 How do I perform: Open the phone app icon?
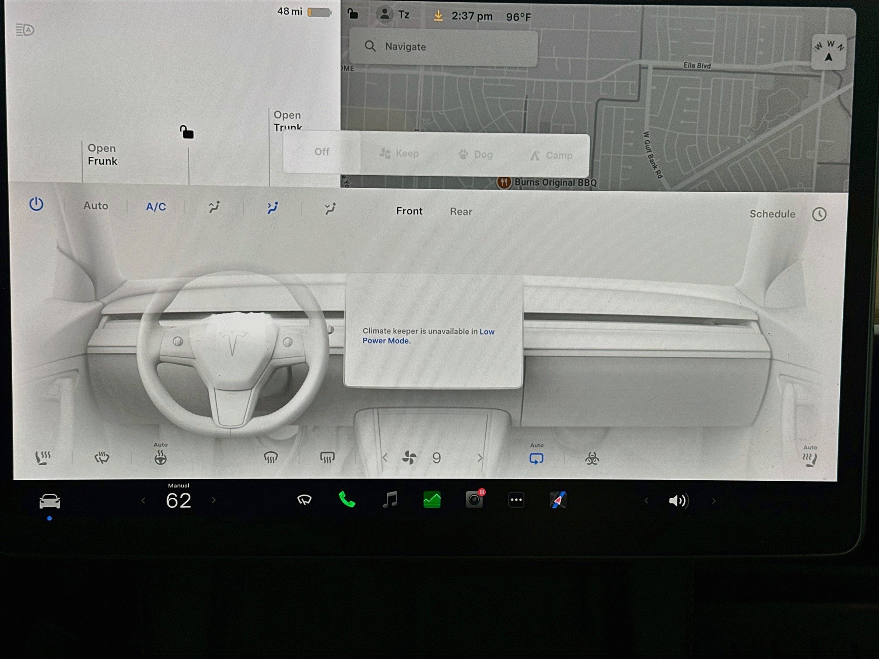click(x=347, y=499)
